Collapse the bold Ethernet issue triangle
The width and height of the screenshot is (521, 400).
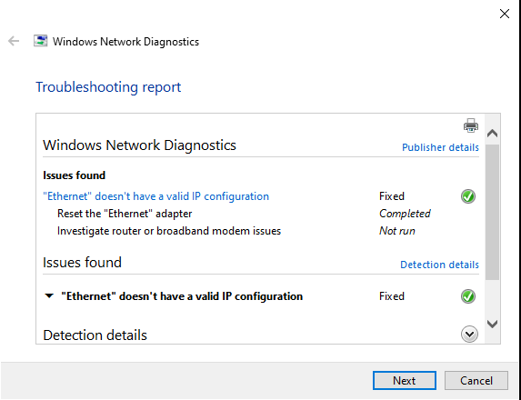pyautogui.click(x=49, y=296)
